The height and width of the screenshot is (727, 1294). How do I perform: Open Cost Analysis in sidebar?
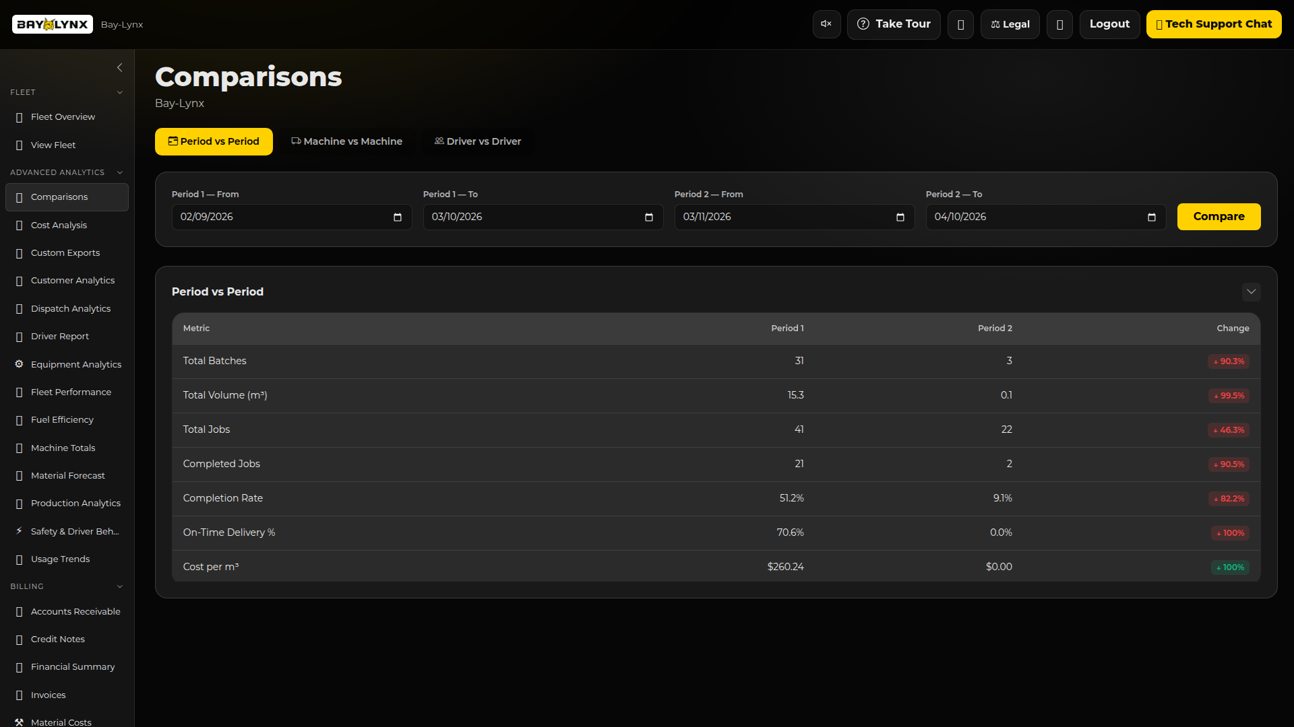click(x=59, y=225)
